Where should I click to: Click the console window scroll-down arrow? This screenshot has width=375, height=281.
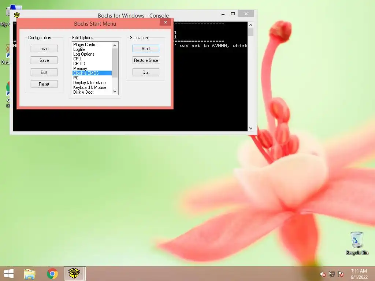(250, 128)
